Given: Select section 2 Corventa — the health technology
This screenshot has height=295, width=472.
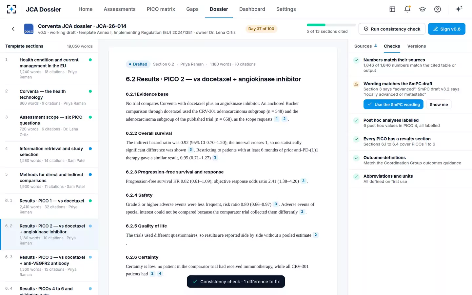Looking at the screenshot, I should pos(49,97).
